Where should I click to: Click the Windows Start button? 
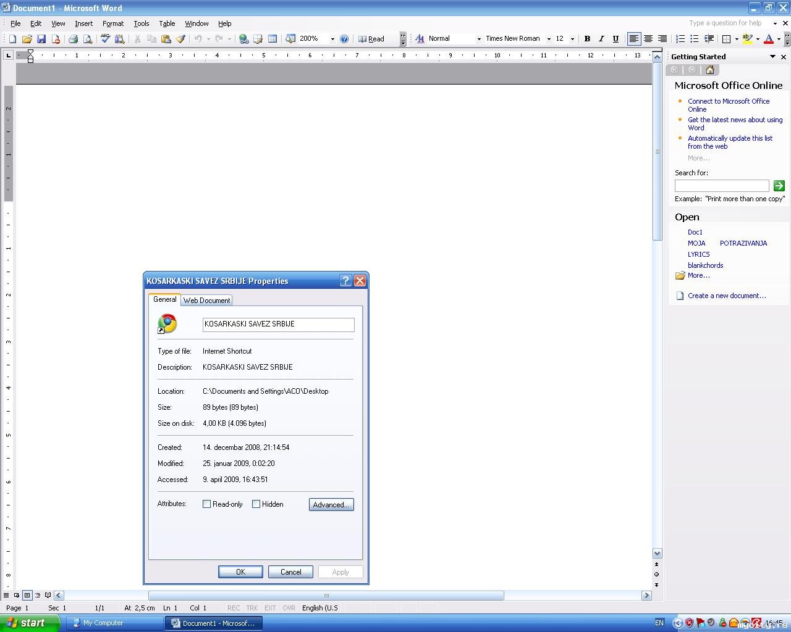pos(30,623)
